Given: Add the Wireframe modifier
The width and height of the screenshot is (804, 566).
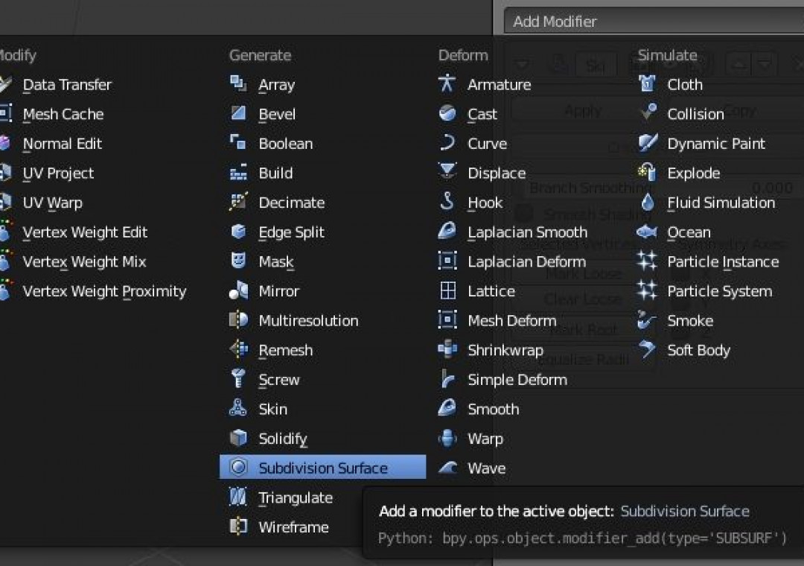Looking at the screenshot, I should click(x=293, y=527).
